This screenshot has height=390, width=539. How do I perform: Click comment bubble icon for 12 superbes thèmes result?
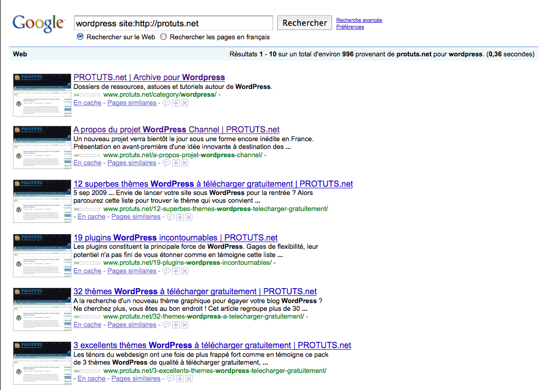[171, 217]
